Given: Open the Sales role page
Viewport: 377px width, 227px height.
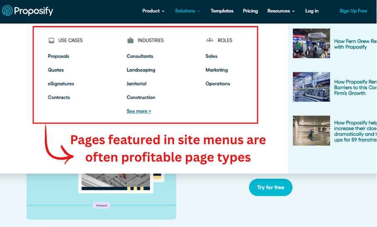Looking at the screenshot, I should coord(212,56).
